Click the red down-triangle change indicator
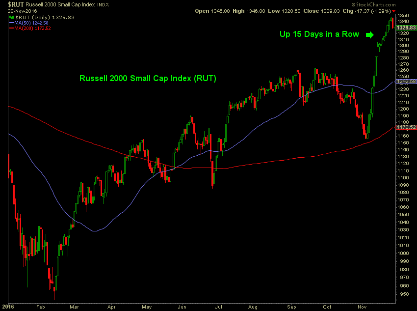The height and width of the screenshot is (311, 417). pos(393,11)
